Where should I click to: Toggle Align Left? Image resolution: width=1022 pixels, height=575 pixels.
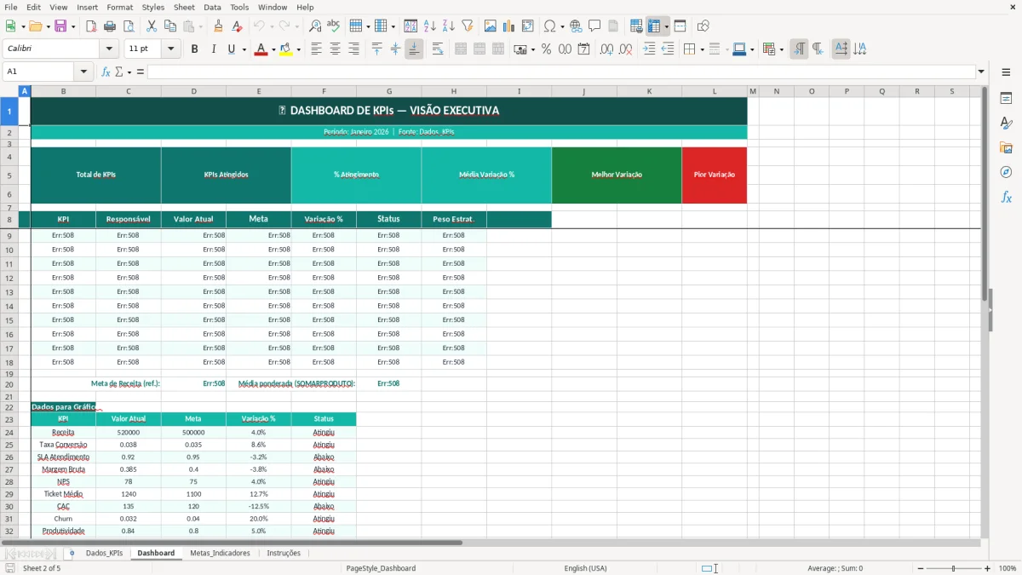pos(317,49)
